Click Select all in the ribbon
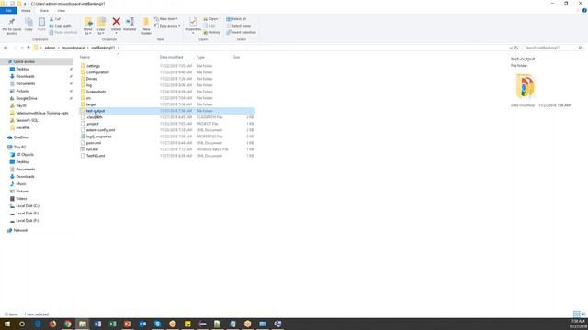 [236, 18]
